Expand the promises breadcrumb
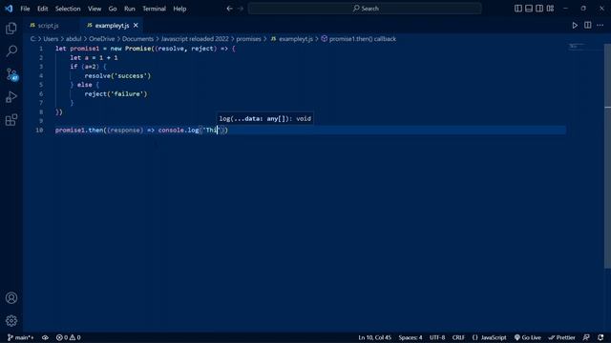The image size is (611, 343). 248,39
